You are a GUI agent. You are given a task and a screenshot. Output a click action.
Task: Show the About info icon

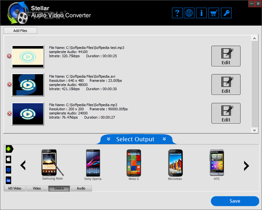pos(201,13)
